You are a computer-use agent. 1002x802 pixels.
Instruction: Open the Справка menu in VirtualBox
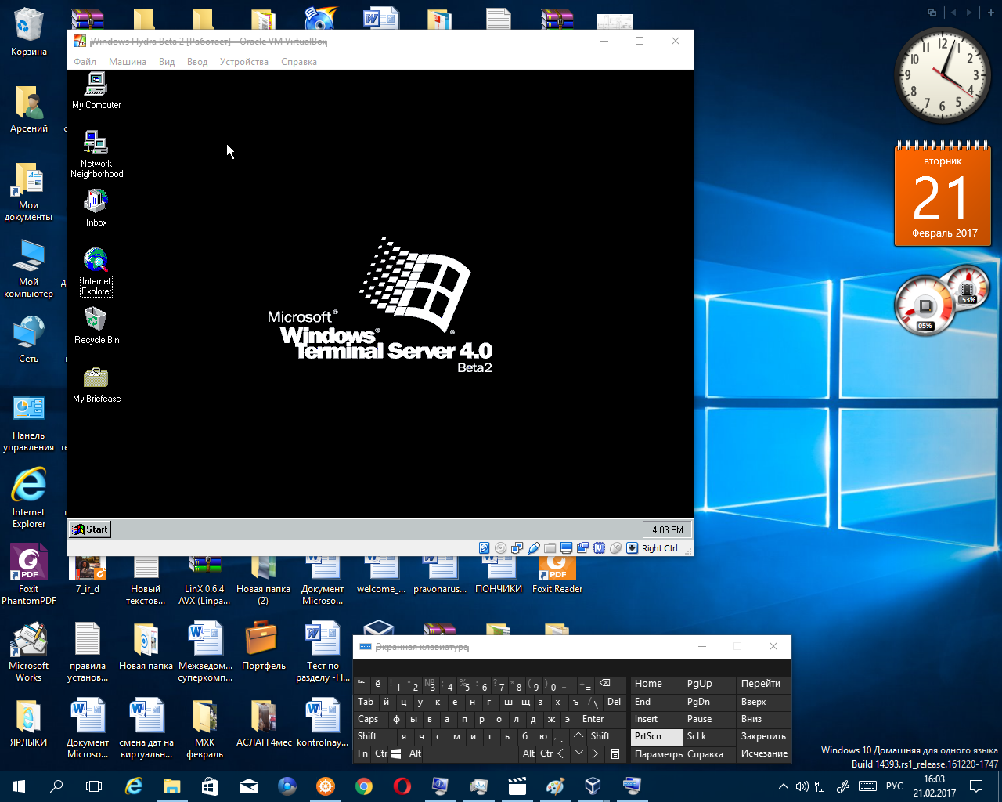[x=299, y=62]
